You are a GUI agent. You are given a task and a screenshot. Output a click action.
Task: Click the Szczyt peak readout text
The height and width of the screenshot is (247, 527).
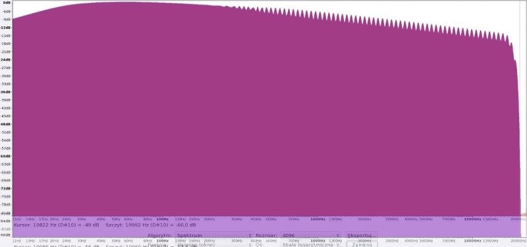click(151, 225)
